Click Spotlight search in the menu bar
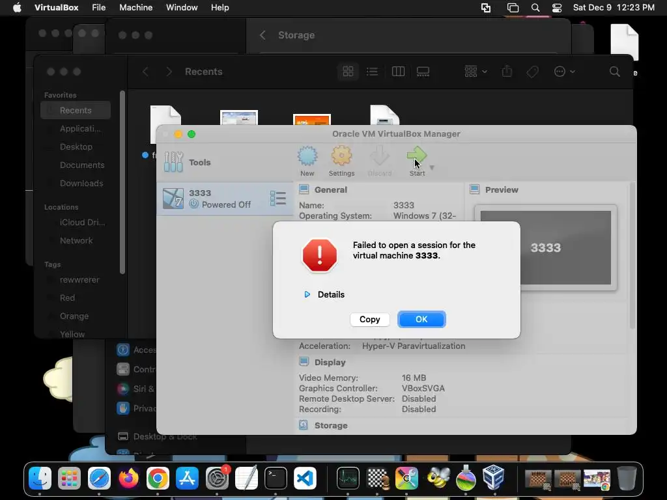This screenshot has width=667, height=500. click(535, 8)
